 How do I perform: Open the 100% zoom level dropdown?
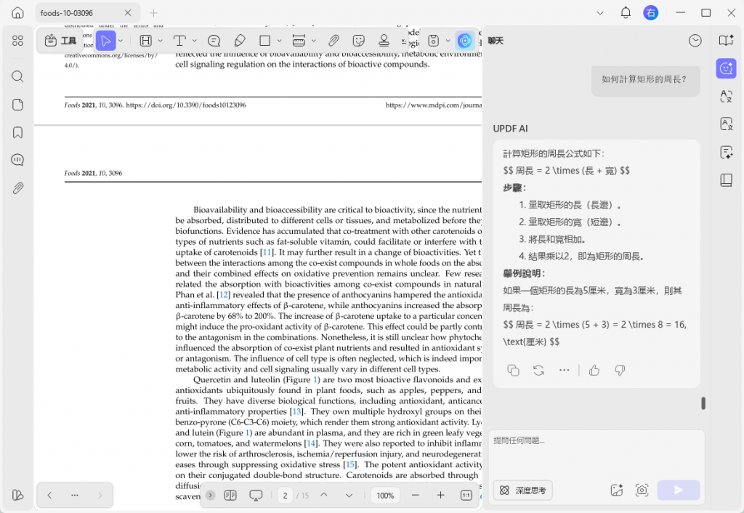[x=385, y=496]
